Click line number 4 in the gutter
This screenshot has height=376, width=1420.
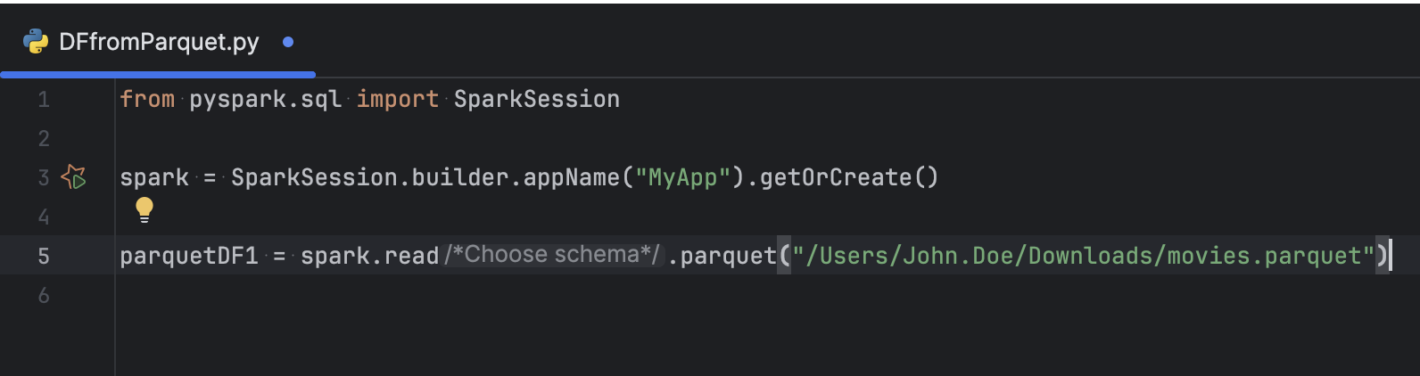43,217
